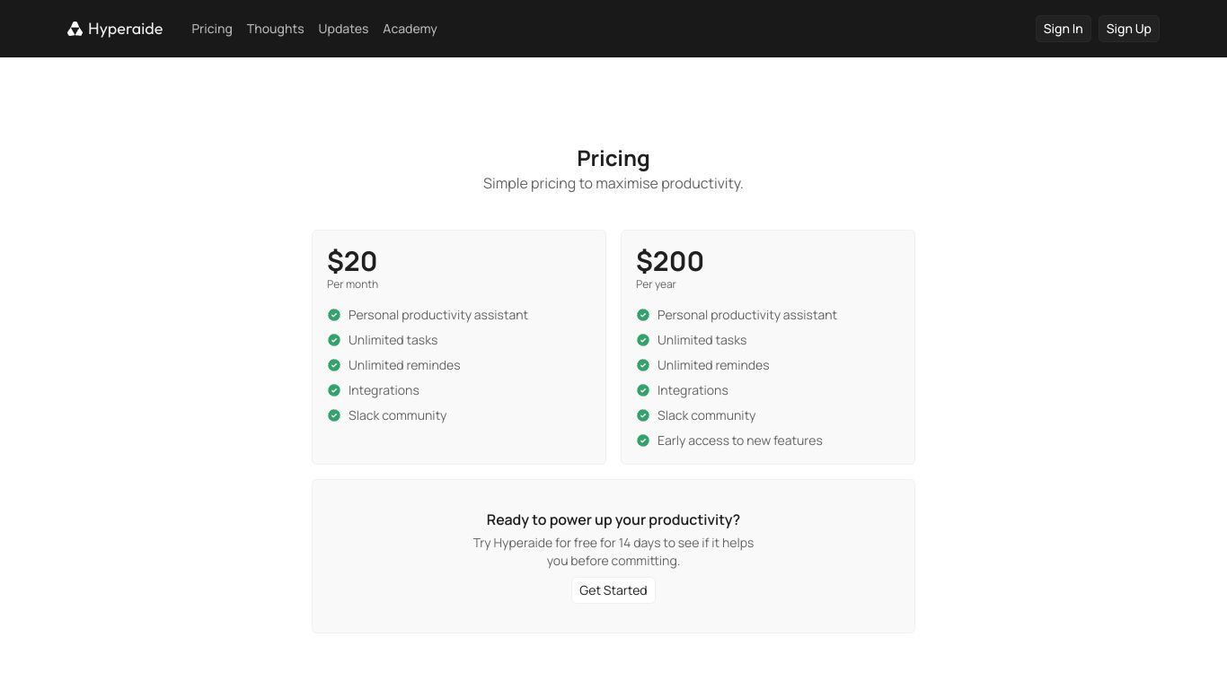Click checkmark icon beside yearly Integrations
The image size is (1227, 689).
[x=643, y=390]
